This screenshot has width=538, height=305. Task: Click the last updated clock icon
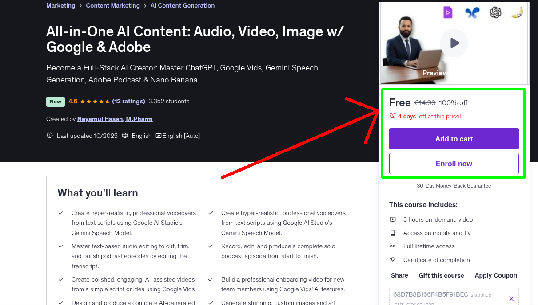pyautogui.click(x=49, y=135)
